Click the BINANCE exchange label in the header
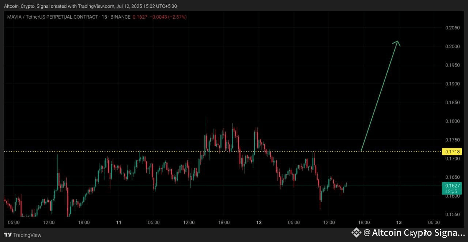The width and height of the screenshot is (468, 242). click(120, 17)
